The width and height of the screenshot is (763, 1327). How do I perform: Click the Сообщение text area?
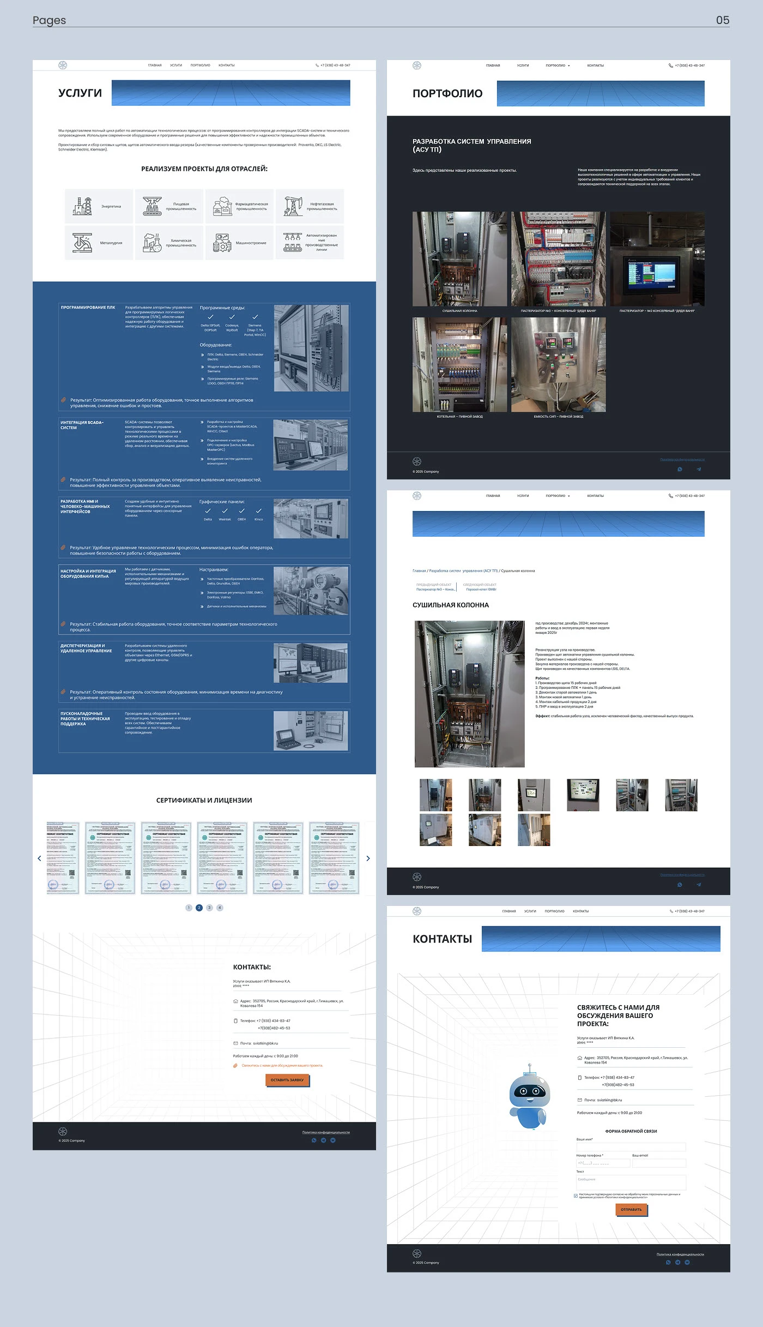(x=631, y=1182)
